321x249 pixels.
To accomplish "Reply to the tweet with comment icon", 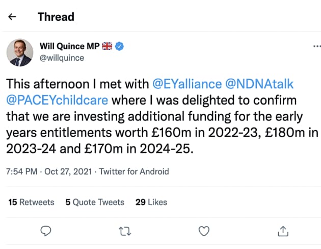I will coord(46,231).
